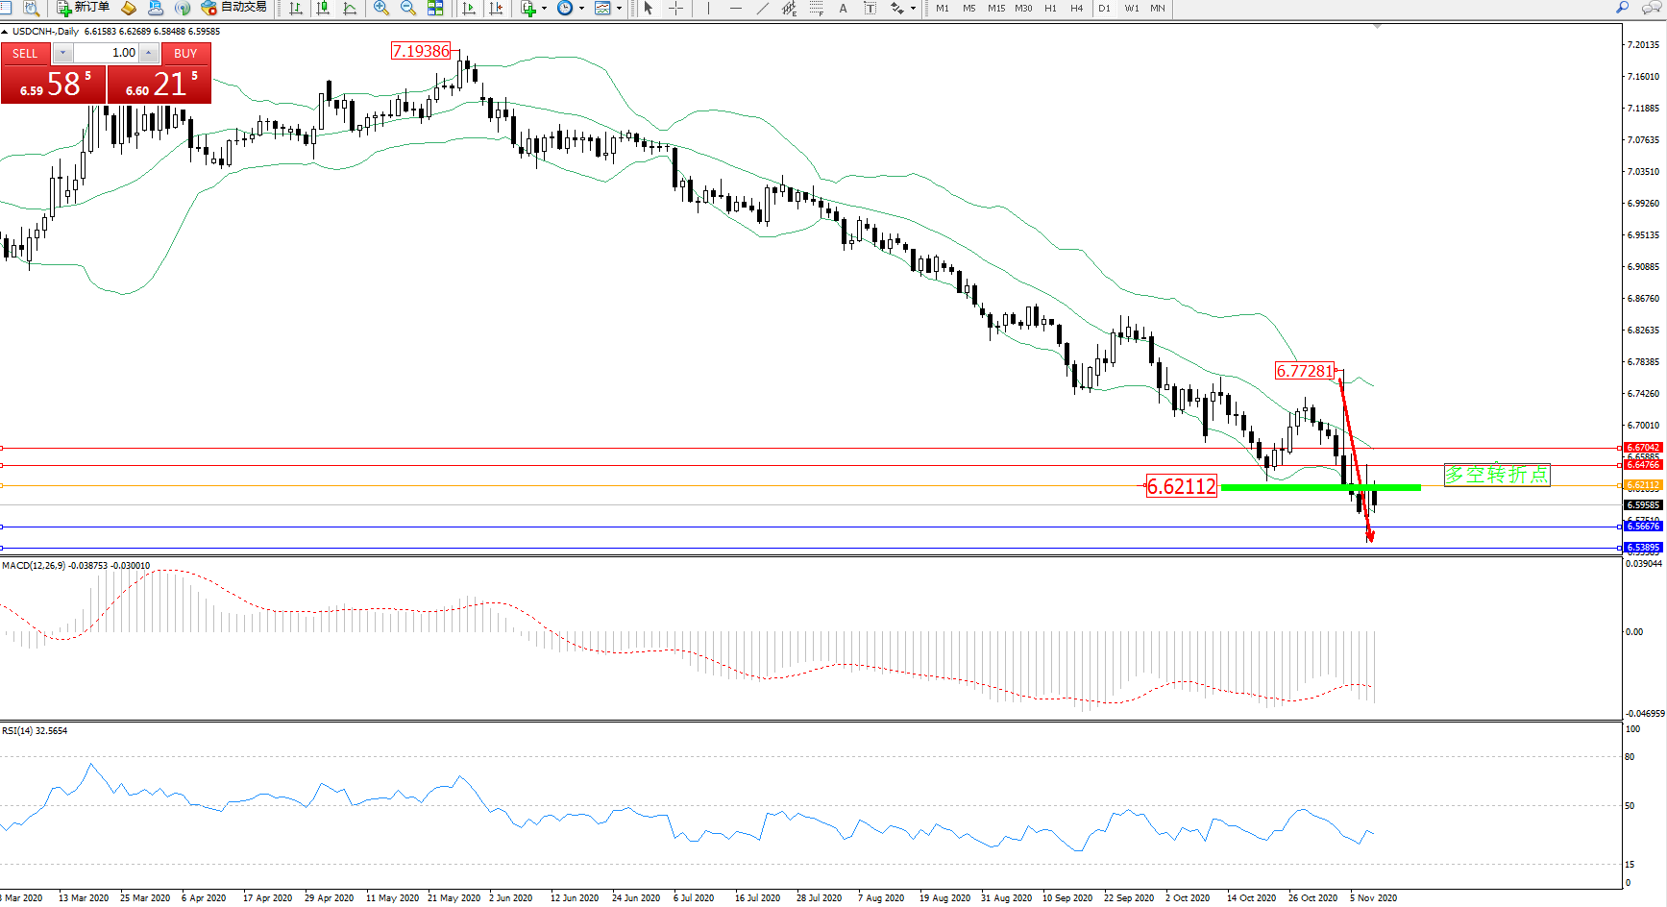Click the Tile Windows grid icon

click(435, 9)
